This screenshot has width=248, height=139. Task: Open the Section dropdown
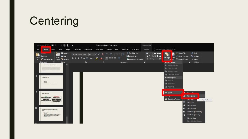[65, 59]
